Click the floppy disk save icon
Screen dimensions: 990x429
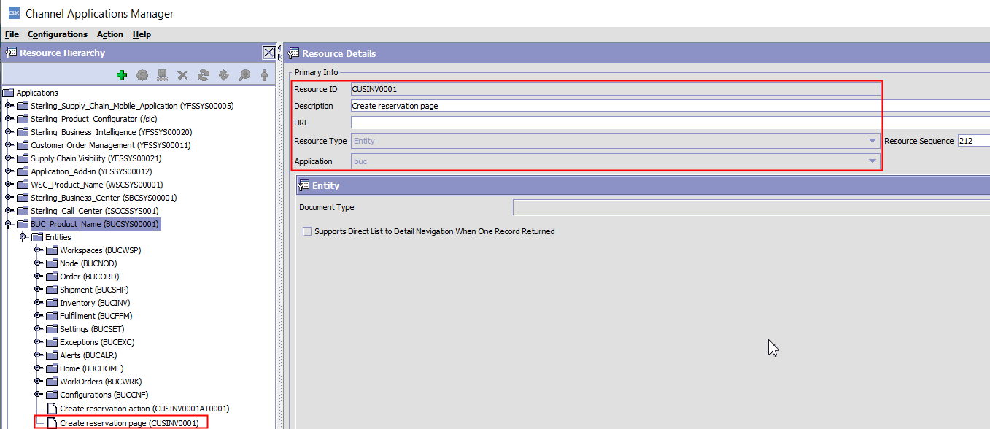point(163,74)
